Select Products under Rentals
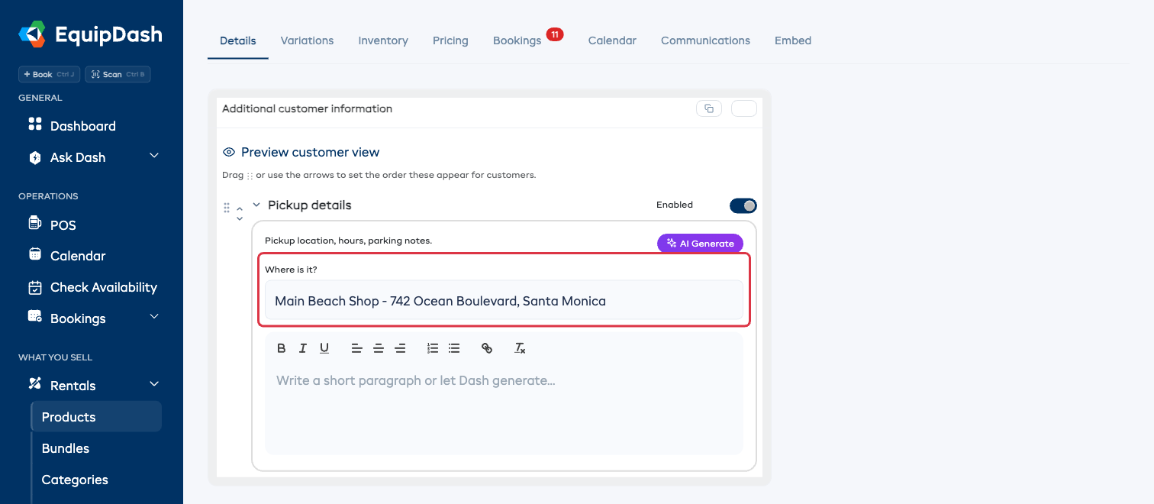Image resolution: width=1154 pixels, height=504 pixels. [96, 417]
